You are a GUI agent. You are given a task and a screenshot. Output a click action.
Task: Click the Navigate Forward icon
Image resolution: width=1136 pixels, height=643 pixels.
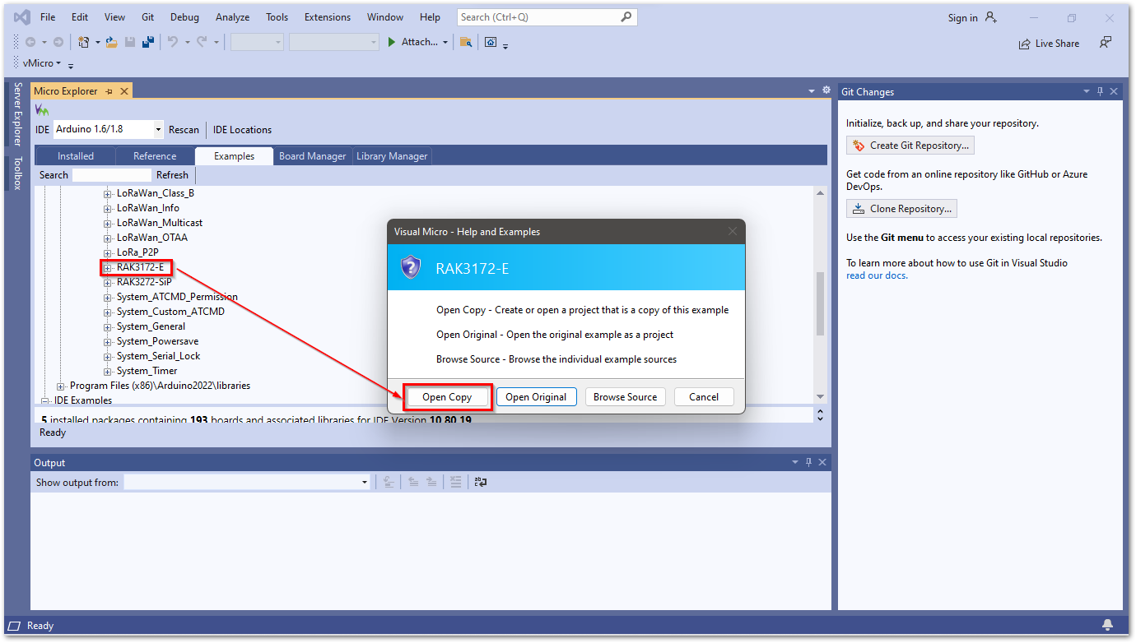[58, 42]
